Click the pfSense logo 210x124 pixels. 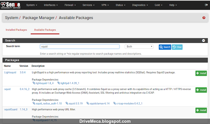[10, 5]
